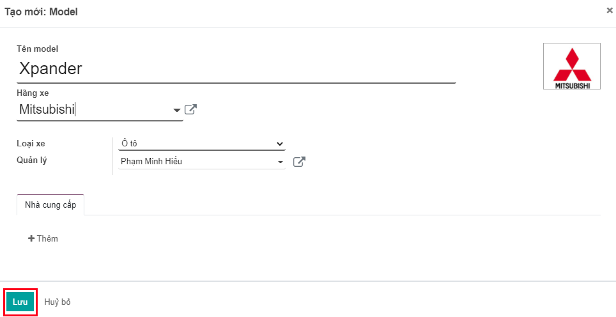The width and height of the screenshot is (616, 317).
Task: Click the Quản lý label
Action: (31, 160)
